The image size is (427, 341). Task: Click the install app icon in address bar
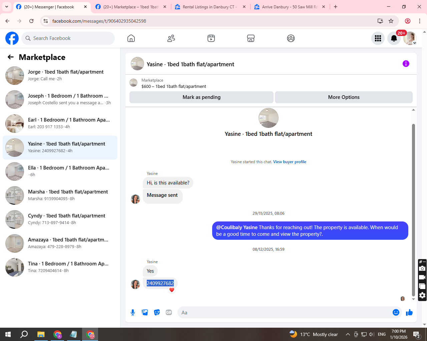coord(380,21)
